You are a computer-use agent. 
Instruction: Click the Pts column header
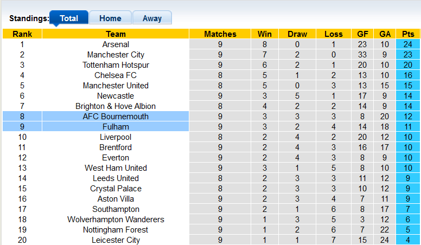pyautogui.click(x=408, y=34)
